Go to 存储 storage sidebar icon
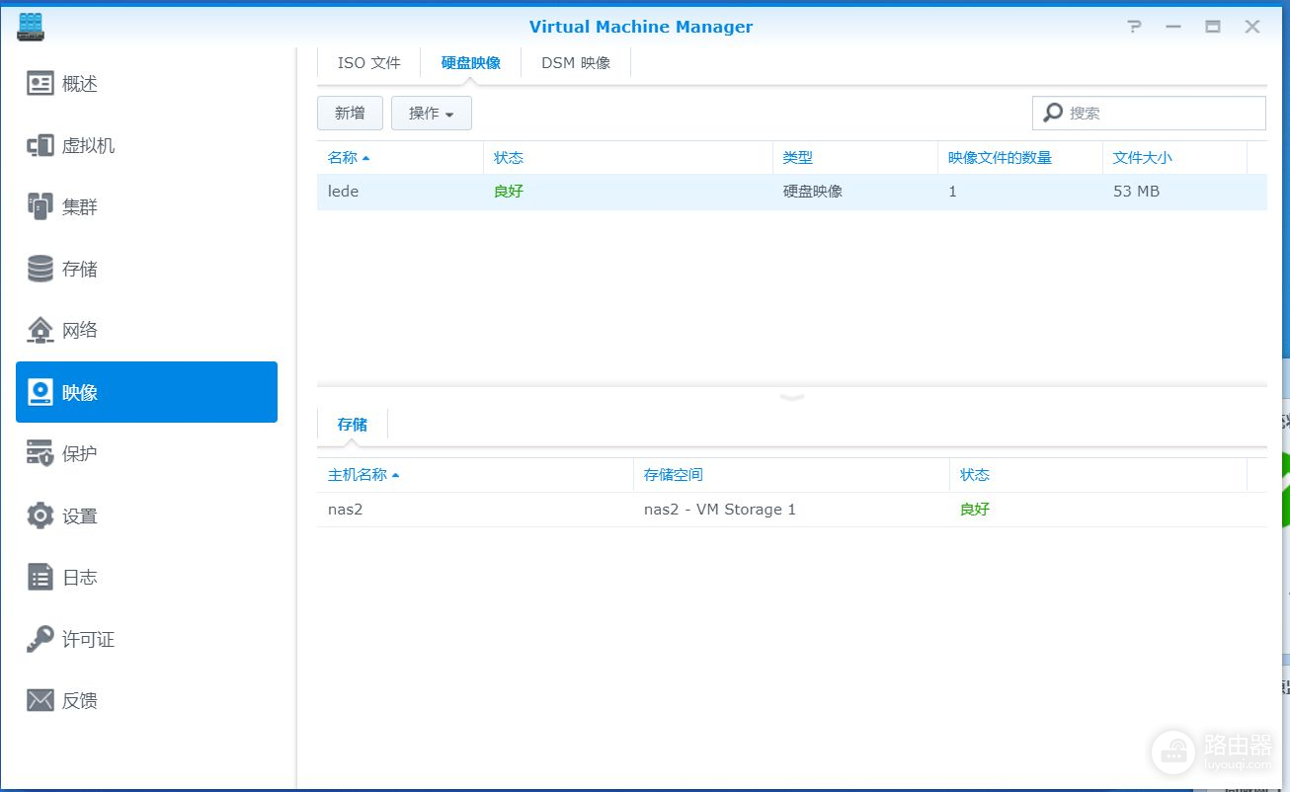 tap(40, 269)
